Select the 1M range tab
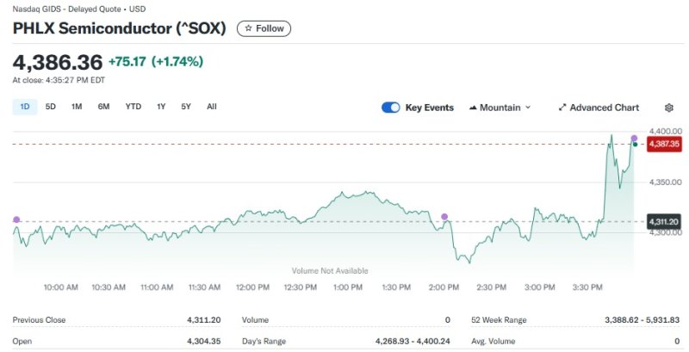 pos(77,107)
